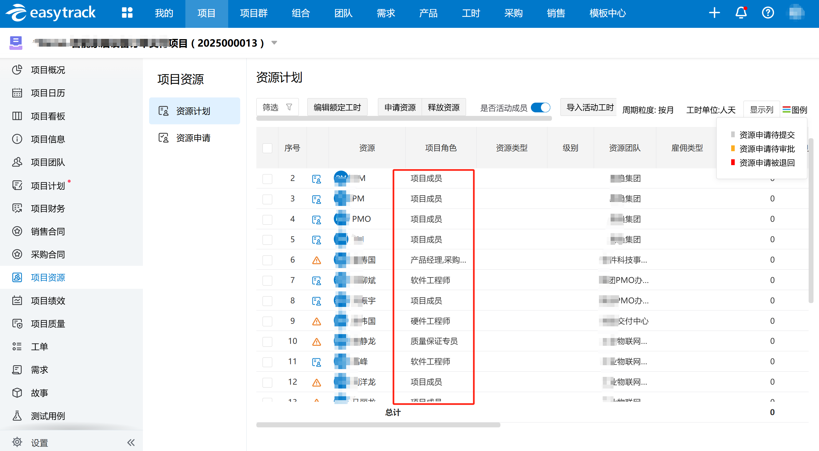Click orange 资源申请待审批 legend swatch

[x=733, y=149]
